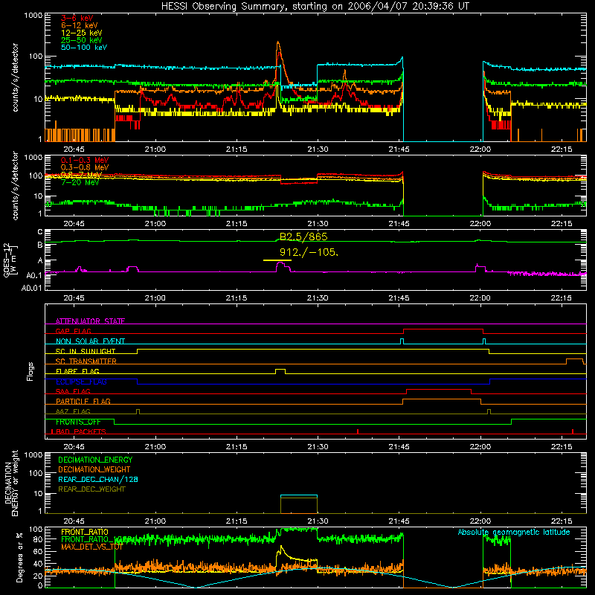Select the 12-25 keV legend label

pos(82,33)
